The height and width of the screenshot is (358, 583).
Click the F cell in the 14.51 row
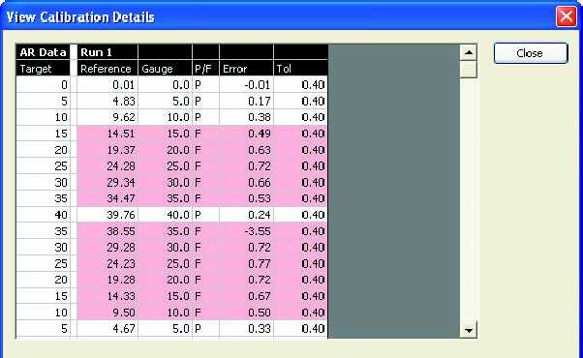pyautogui.click(x=205, y=134)
